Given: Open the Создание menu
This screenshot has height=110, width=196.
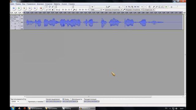Looking at the screenshot, I should (x=49, y=4).
